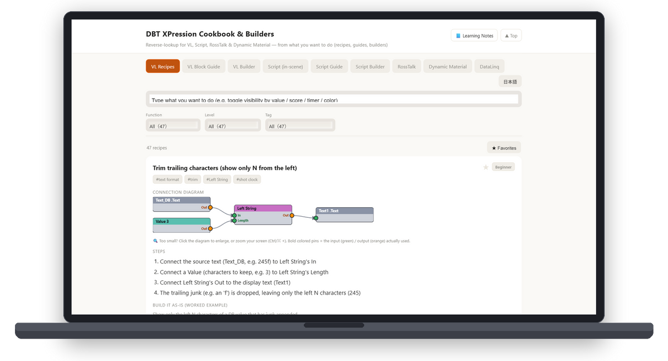The height and width of the screenshot is (361, 668).
Task: Focus the recipe search input field
Action: 333,99
